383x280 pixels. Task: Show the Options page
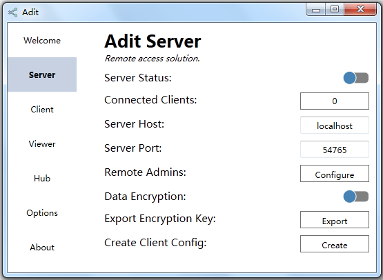point(42,212)
